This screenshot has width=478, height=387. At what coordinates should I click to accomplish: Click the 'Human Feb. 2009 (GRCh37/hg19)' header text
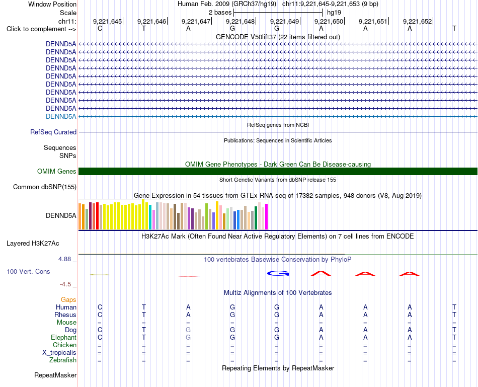[227, 4]
